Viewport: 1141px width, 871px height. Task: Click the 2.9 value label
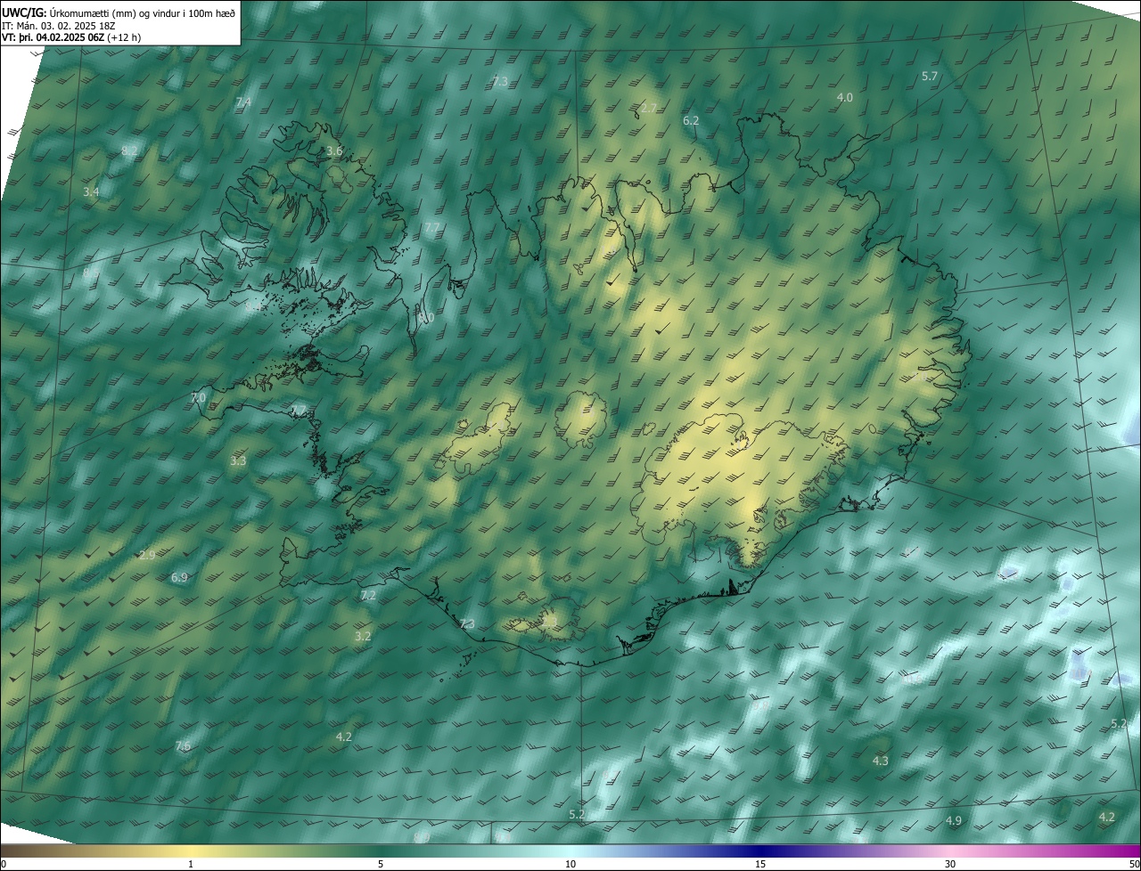pyautogui.click(x=147, y=555)
